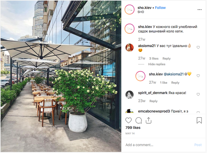Share the post using the share icon
The image size is (207, 153).
point(148,120)
